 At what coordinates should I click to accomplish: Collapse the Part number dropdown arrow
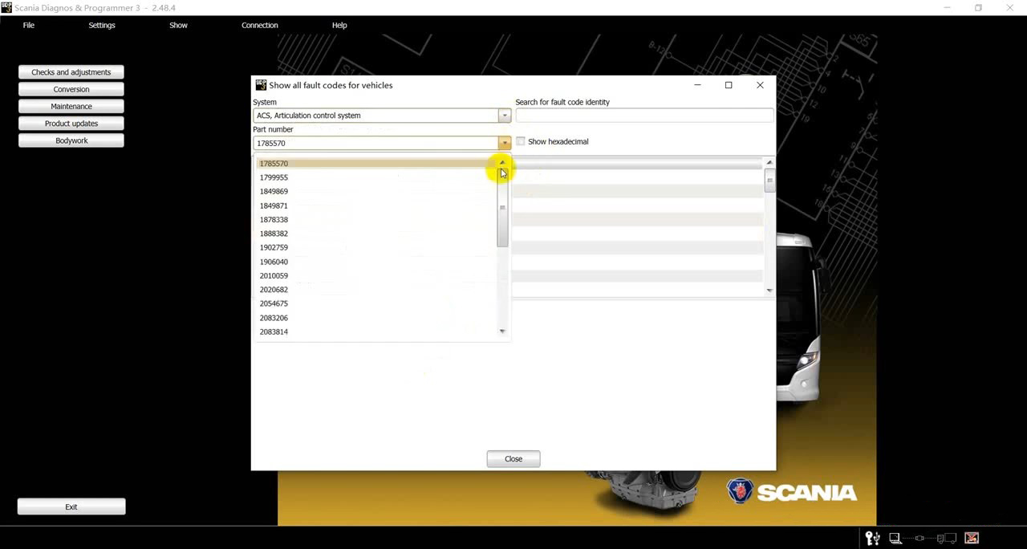click(504, 143)
